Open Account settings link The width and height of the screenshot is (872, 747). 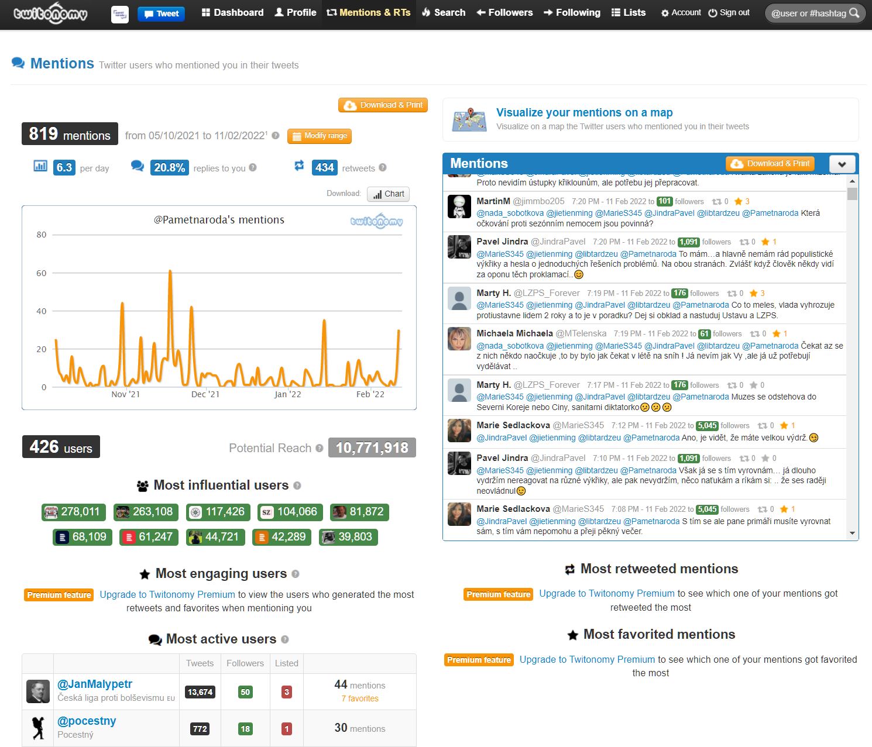pyautogui.click(x=681, y=12)
